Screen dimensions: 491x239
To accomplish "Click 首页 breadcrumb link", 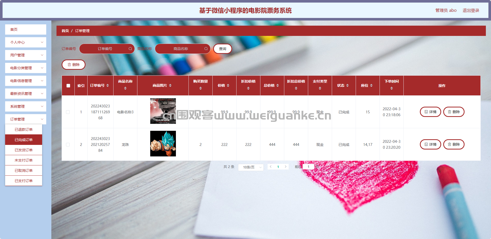I will point(65,31).
